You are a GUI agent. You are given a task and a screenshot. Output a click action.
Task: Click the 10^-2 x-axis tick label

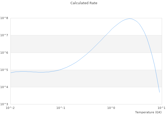point(10,108)
